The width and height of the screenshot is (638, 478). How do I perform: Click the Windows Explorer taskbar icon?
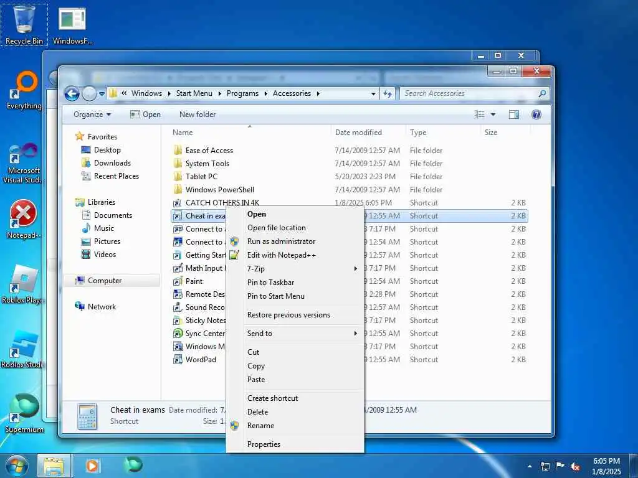pyautogui.click(x=54, y=466)
